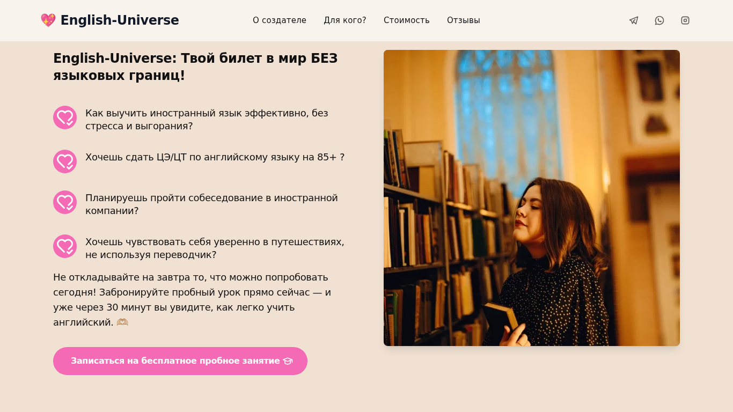The width and height of the screenshot is (733, 412).
Task: Click the library woman photo
Action: pos(532,198)
